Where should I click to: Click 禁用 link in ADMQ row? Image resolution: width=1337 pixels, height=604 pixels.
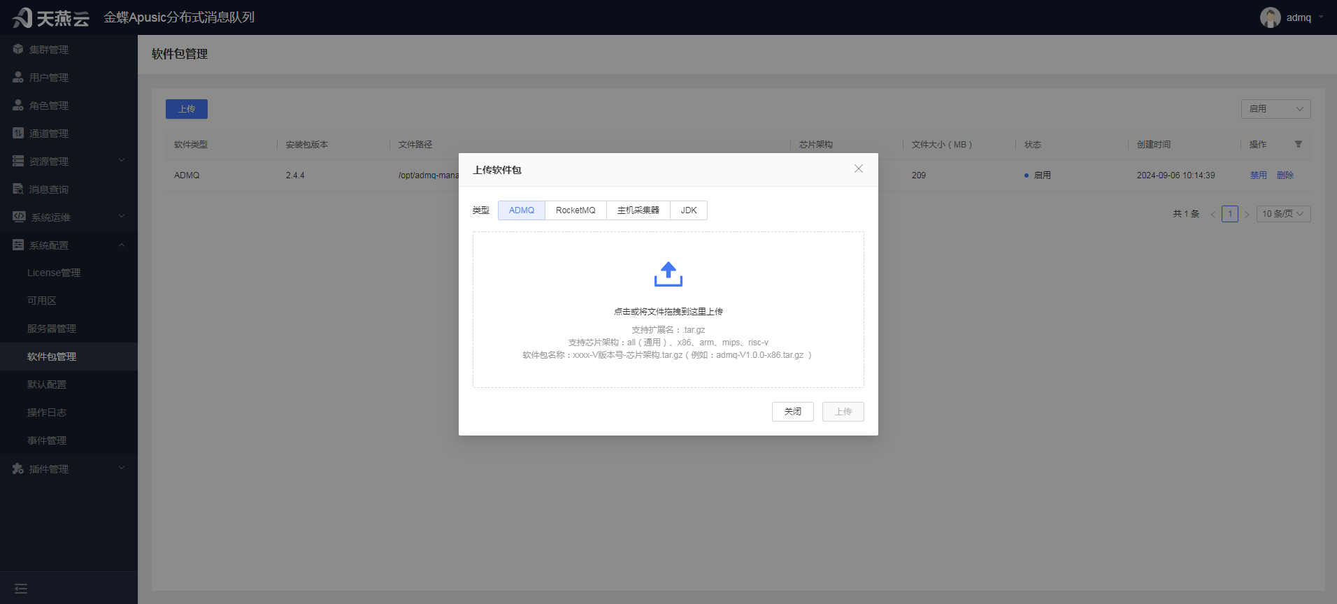(1259, 175)
